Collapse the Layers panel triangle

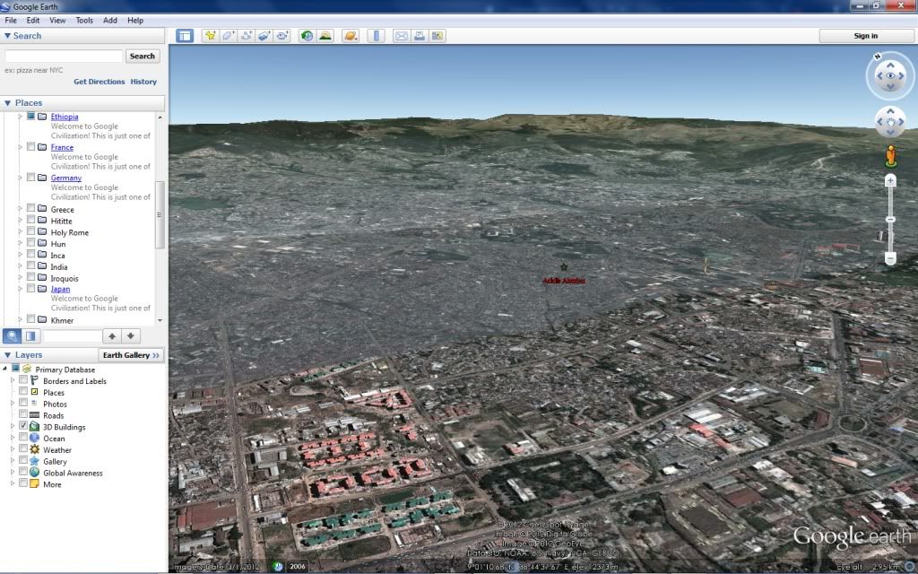coord(7,355)
